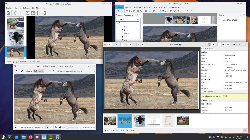Click zoom in magnifier in Photoflare toolbar
Image resolution: width=250 pixels, height=140 pixels.
click(146, 11)
